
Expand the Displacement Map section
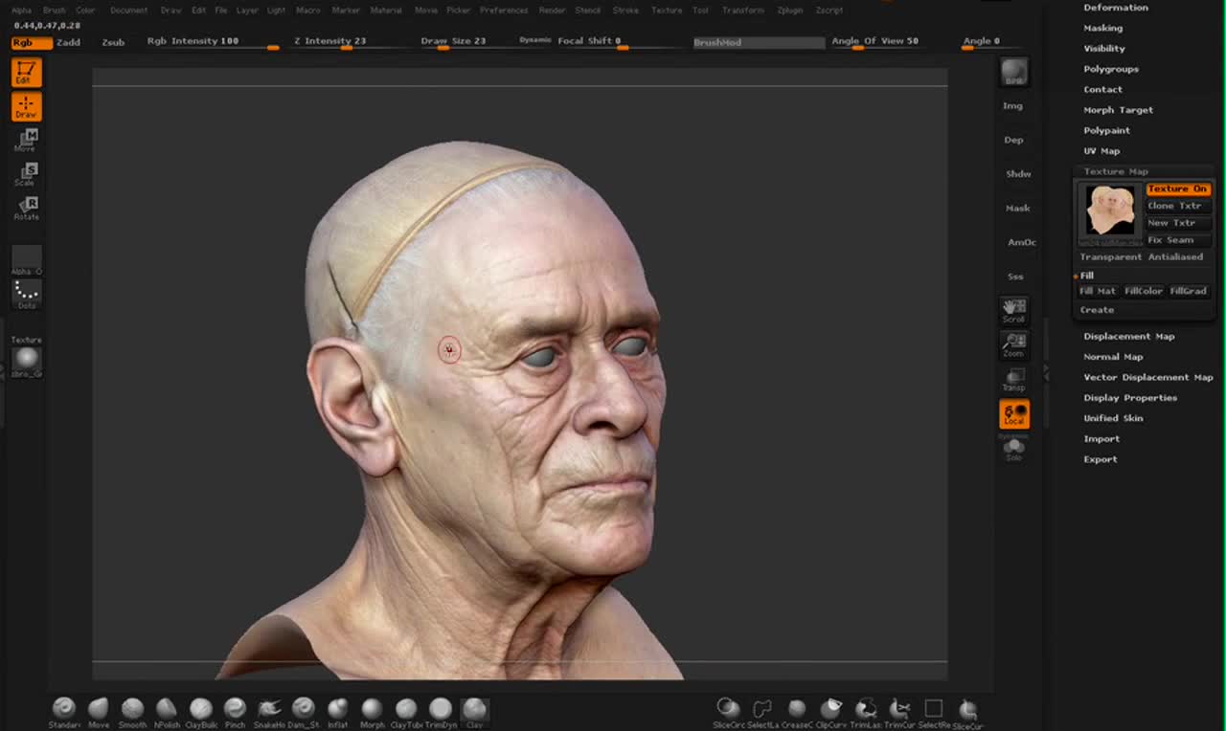click(1128, 336)
